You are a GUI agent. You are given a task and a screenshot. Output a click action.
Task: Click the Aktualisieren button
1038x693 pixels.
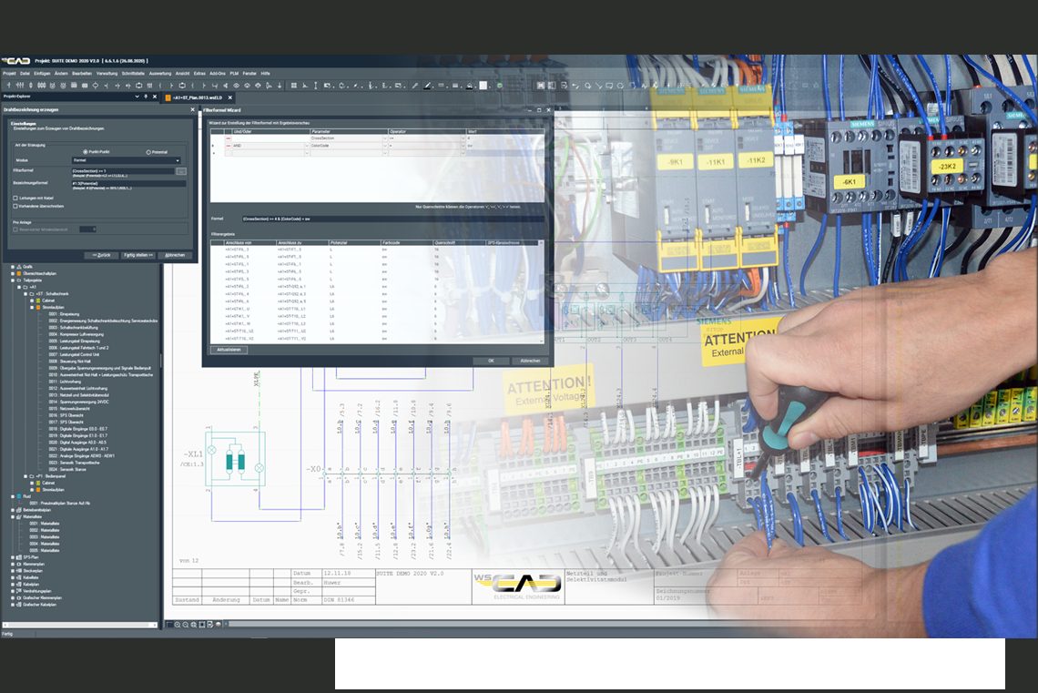point(229,350)
